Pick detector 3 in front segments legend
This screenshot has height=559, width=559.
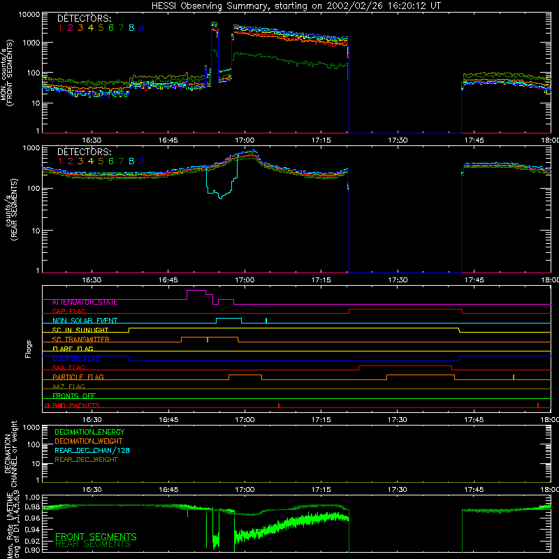(80, 27)
